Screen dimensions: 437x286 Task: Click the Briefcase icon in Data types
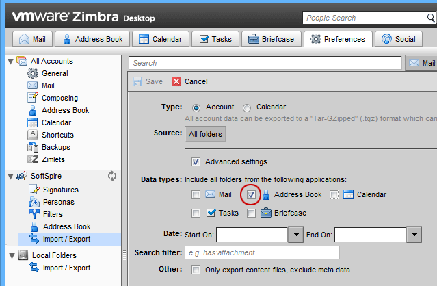(x=265, y=213)
